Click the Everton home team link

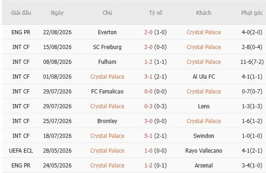coord(107,32)
